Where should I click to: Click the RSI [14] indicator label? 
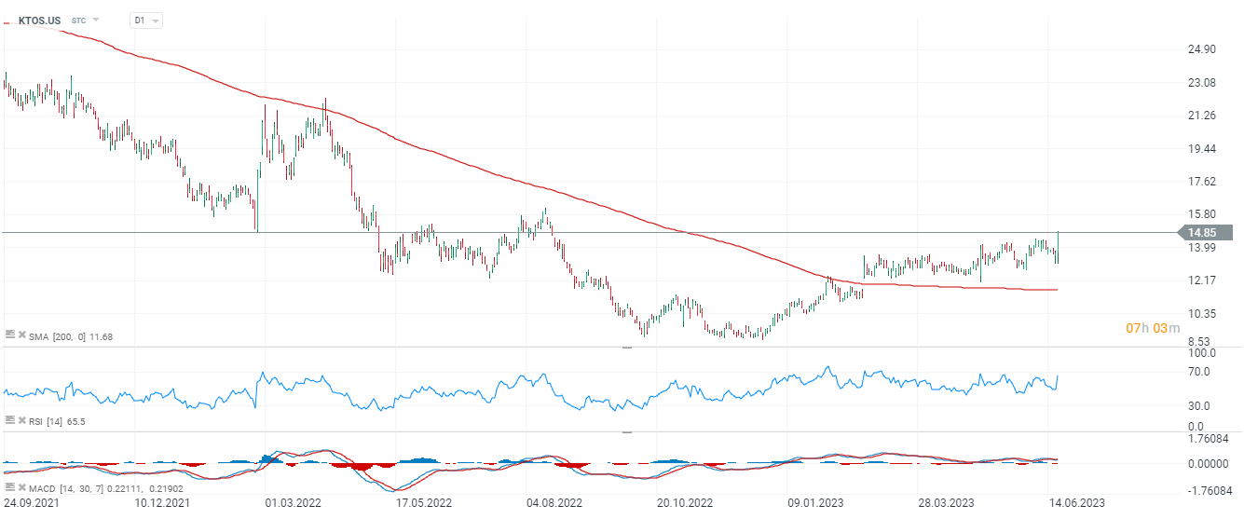(x=56, y=421)
